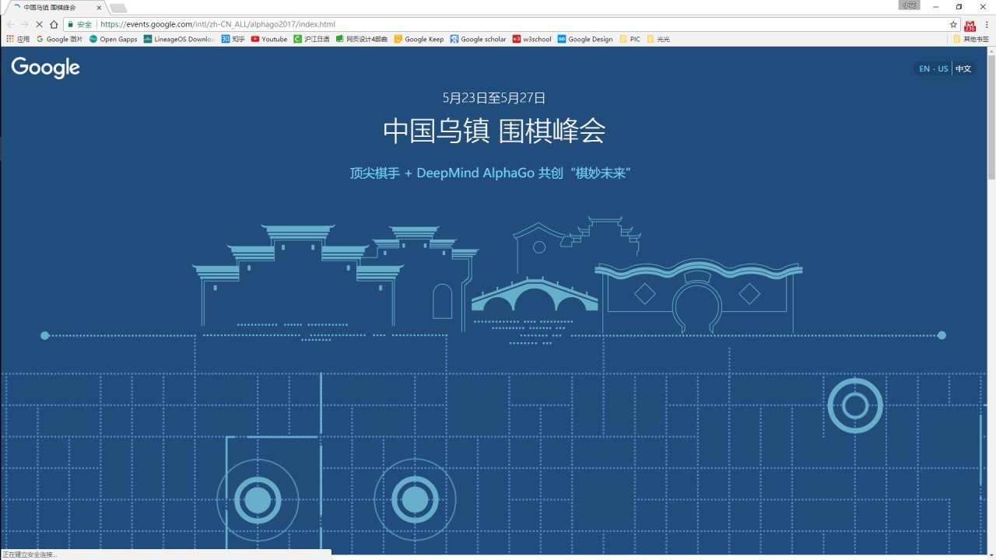
Task: Open Chrome's three-dot menu
Action: click(987, 24)
